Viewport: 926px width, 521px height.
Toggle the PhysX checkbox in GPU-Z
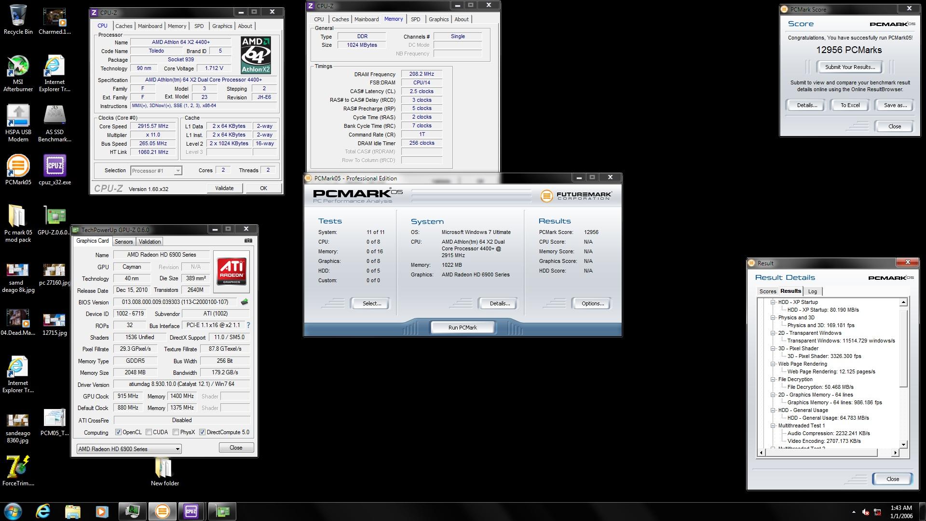pos(176,432)
